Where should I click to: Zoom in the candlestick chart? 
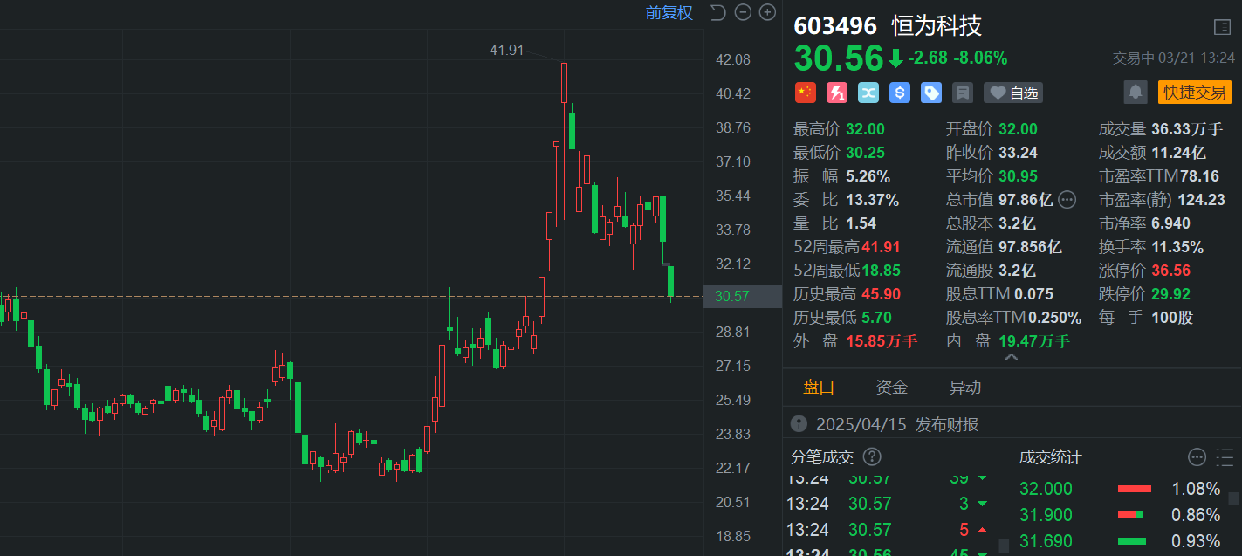pos(767,12)
